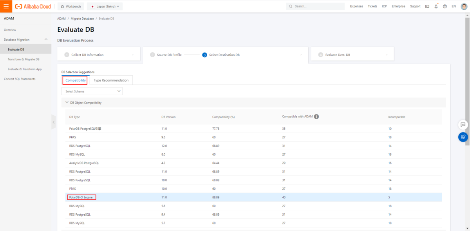This screenshot has width=470, height=231.
Task: Click the Incompatible column header
Action: [x=397, y=117]
